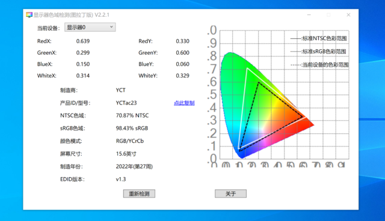This screenshot has height=221, width=385.
Task: Minimize the gamut detection window
Action: click(x=309, y=15)
